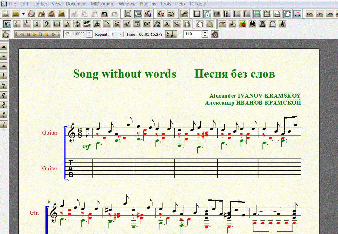Select the Note Mover tool
The image size is (338, 234).
(233, 24)
